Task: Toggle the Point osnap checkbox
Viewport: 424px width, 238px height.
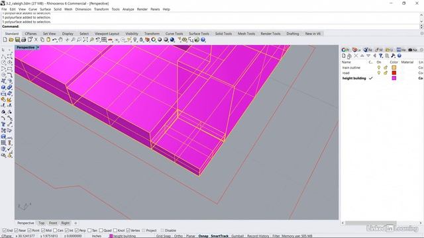Action: coord(29,231)
